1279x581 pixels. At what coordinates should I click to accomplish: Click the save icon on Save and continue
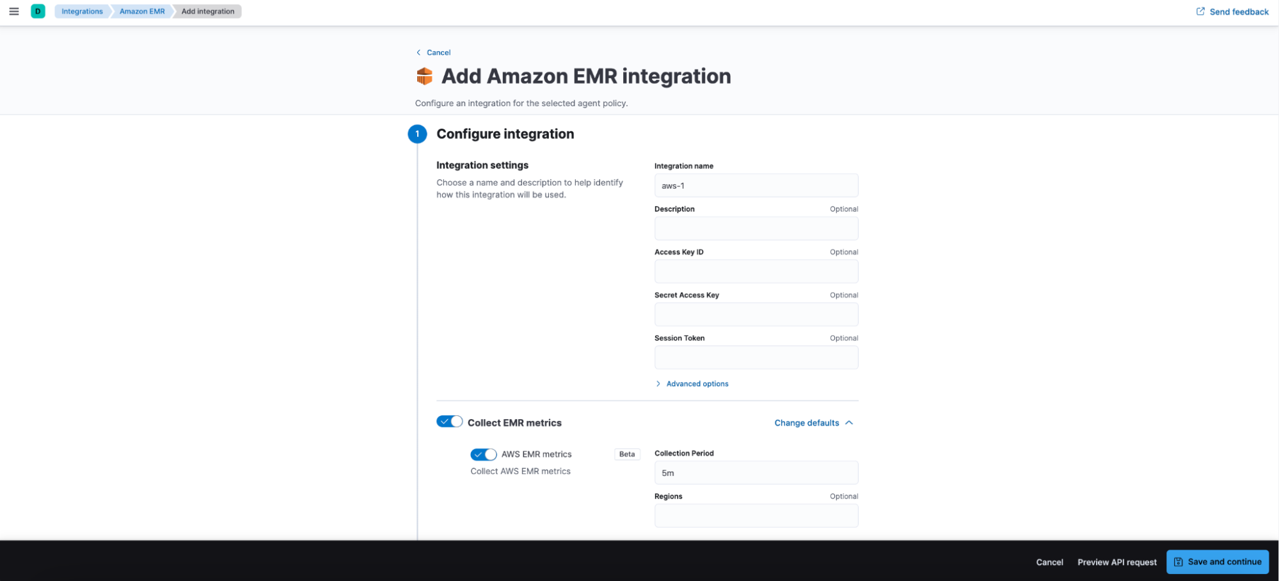coord(1178,562)
